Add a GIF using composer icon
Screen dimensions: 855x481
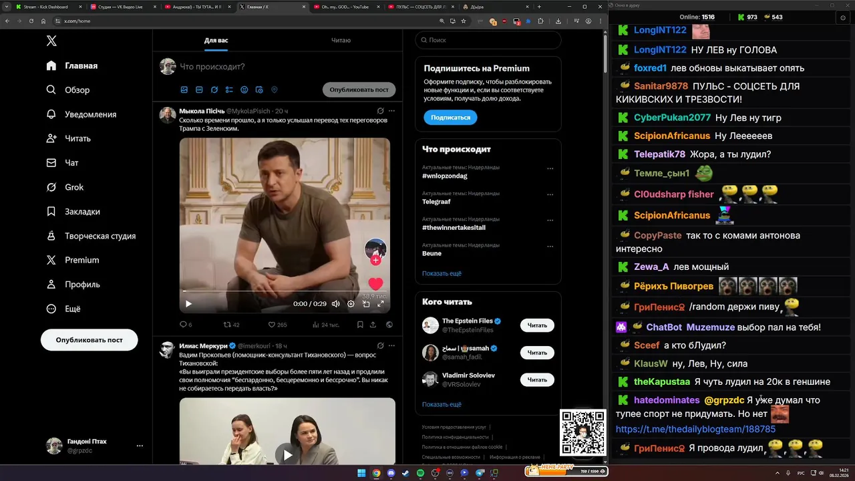pos(199,90)
